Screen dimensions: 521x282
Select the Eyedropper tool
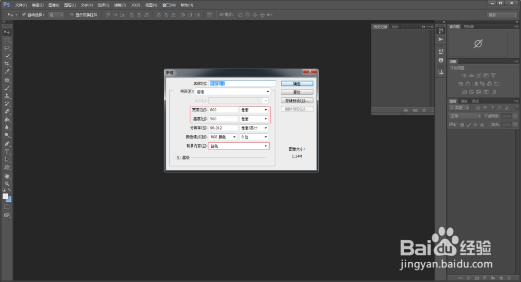coord(7,71)
